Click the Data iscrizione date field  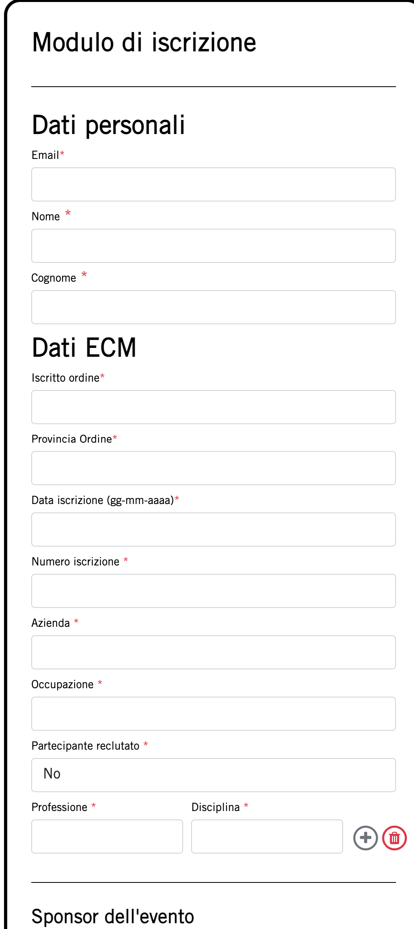click(213, 529)
